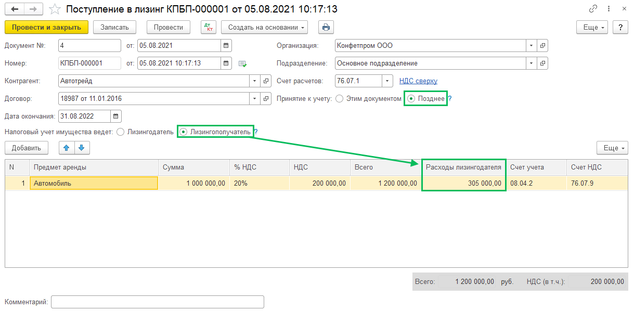The image size is (634, 311).
Task: Click the Провести button
Action: click(x=169, y=27)
